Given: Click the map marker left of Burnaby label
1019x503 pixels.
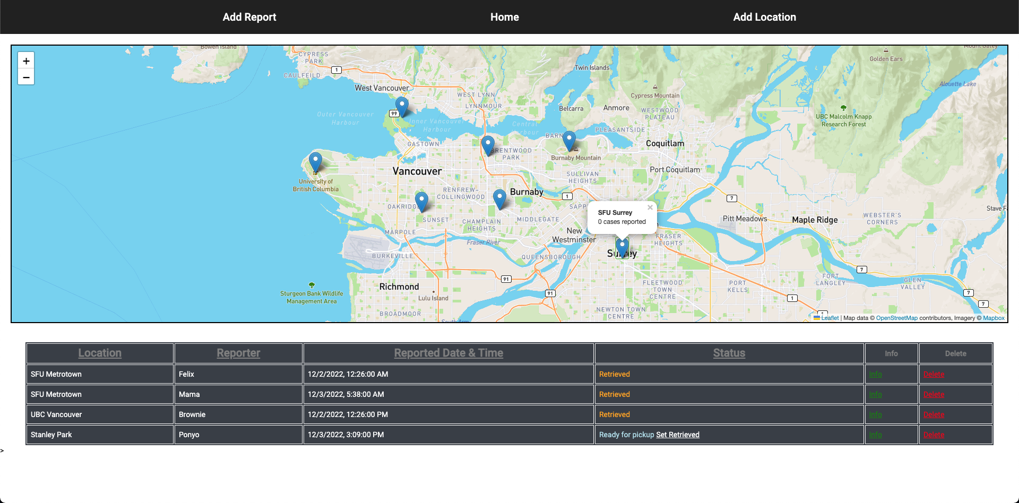Looking at the screenshot, I should [x=499, y=198].
